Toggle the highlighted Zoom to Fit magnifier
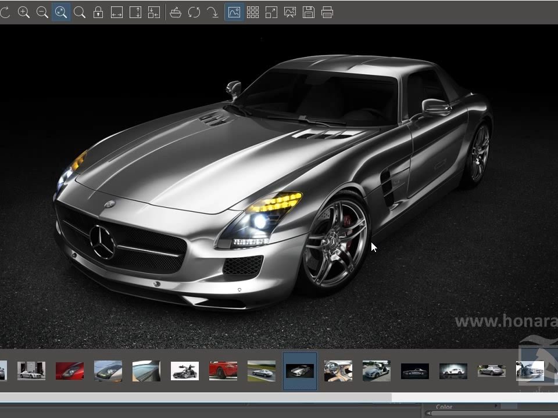This screenshot has width=558, height=418. (x=61, y=12)
